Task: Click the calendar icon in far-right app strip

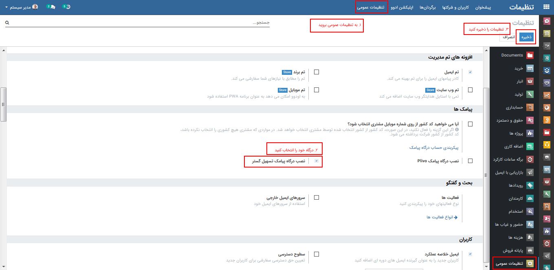Action: click(x=547, y=33)
